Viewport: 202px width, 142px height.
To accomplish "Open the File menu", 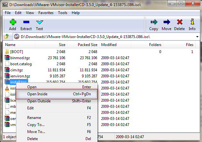I will click(8, 13).
